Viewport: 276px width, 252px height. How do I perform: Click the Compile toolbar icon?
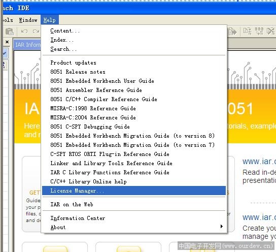tap(247, 31)
